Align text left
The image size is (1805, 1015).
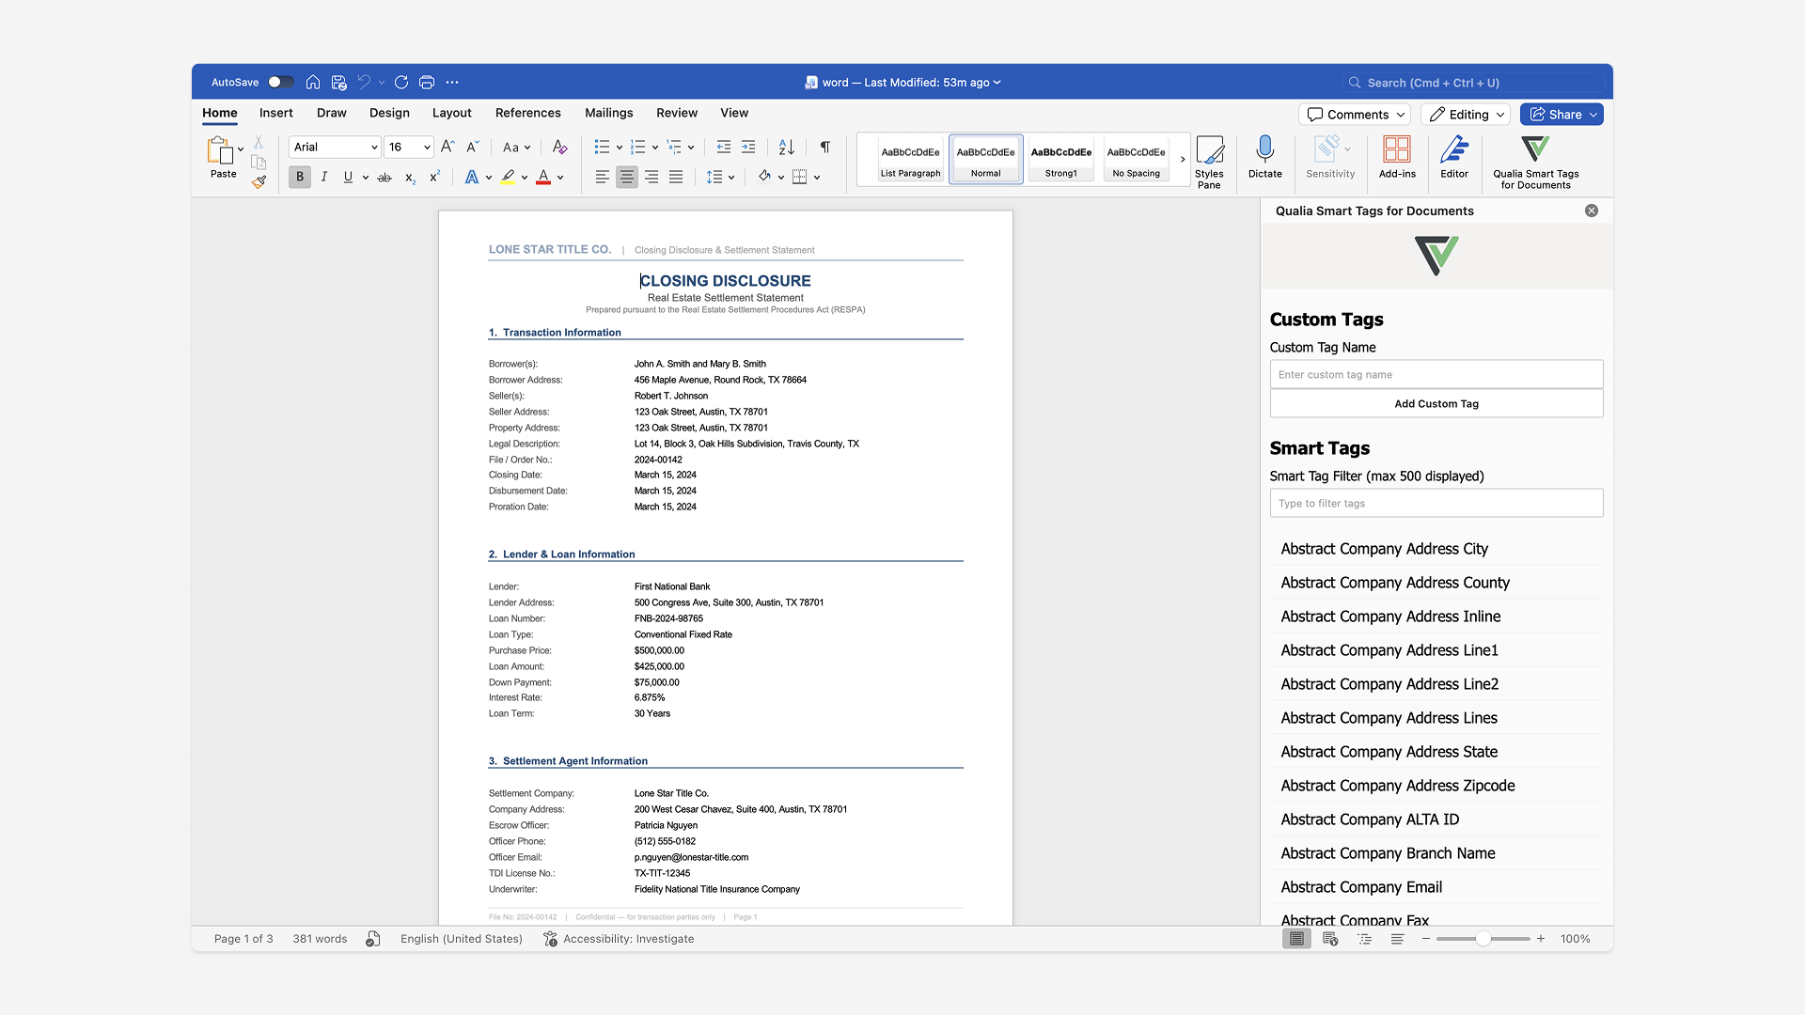click(603, 177)
